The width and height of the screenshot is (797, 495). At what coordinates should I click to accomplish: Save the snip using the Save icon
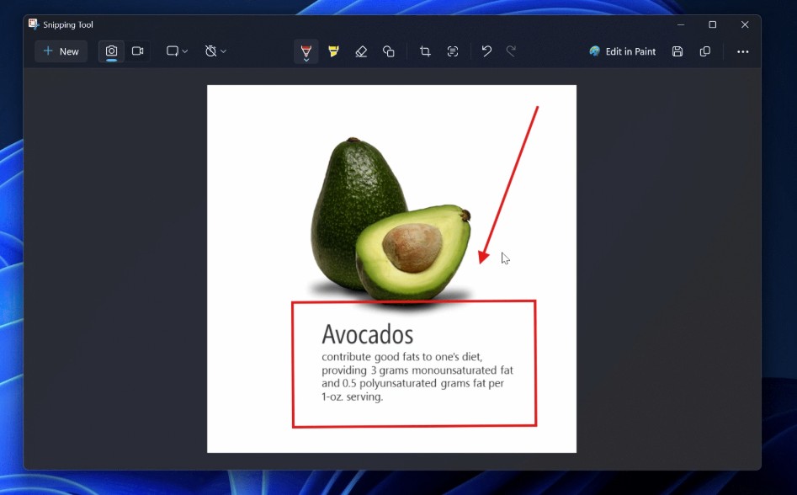tap(677, 51)
